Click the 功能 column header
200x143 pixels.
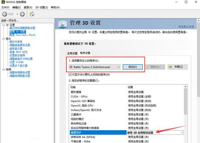click(x=73, y=87)
